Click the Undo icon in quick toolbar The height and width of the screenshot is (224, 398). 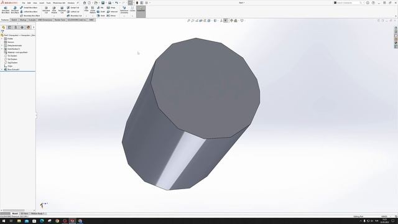point(116,2)
